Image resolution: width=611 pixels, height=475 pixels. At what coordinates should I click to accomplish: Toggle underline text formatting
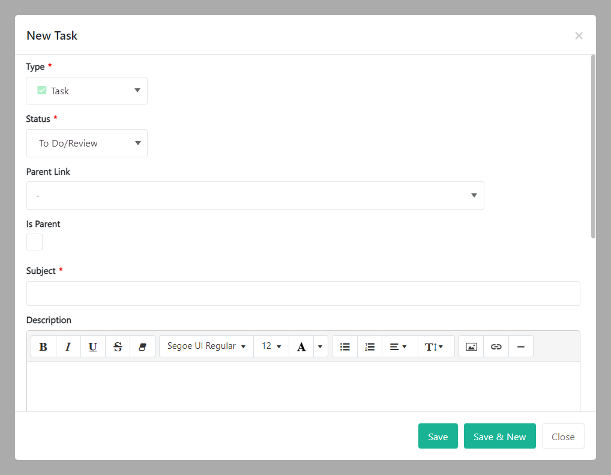coord(92,346)
